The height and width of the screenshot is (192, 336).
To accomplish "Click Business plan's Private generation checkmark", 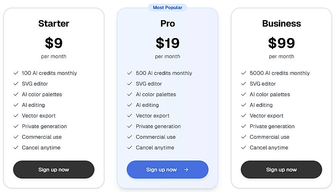I will (x=244, y=126).
